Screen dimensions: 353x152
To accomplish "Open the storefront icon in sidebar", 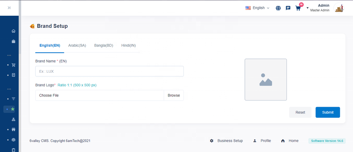I will click(x=14, y=129).
